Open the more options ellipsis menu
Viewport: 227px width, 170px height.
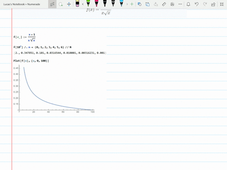(x=180, y=4)
